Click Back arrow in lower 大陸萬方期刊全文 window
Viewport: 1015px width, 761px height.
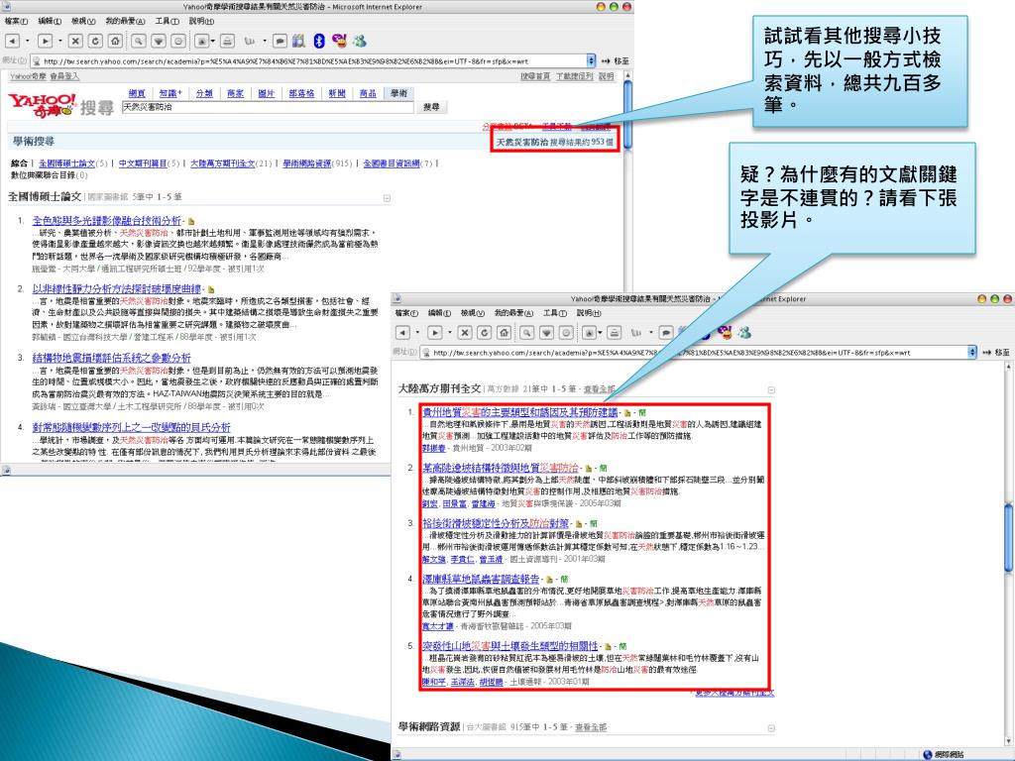pyautogui.click(x=402, y=333)
